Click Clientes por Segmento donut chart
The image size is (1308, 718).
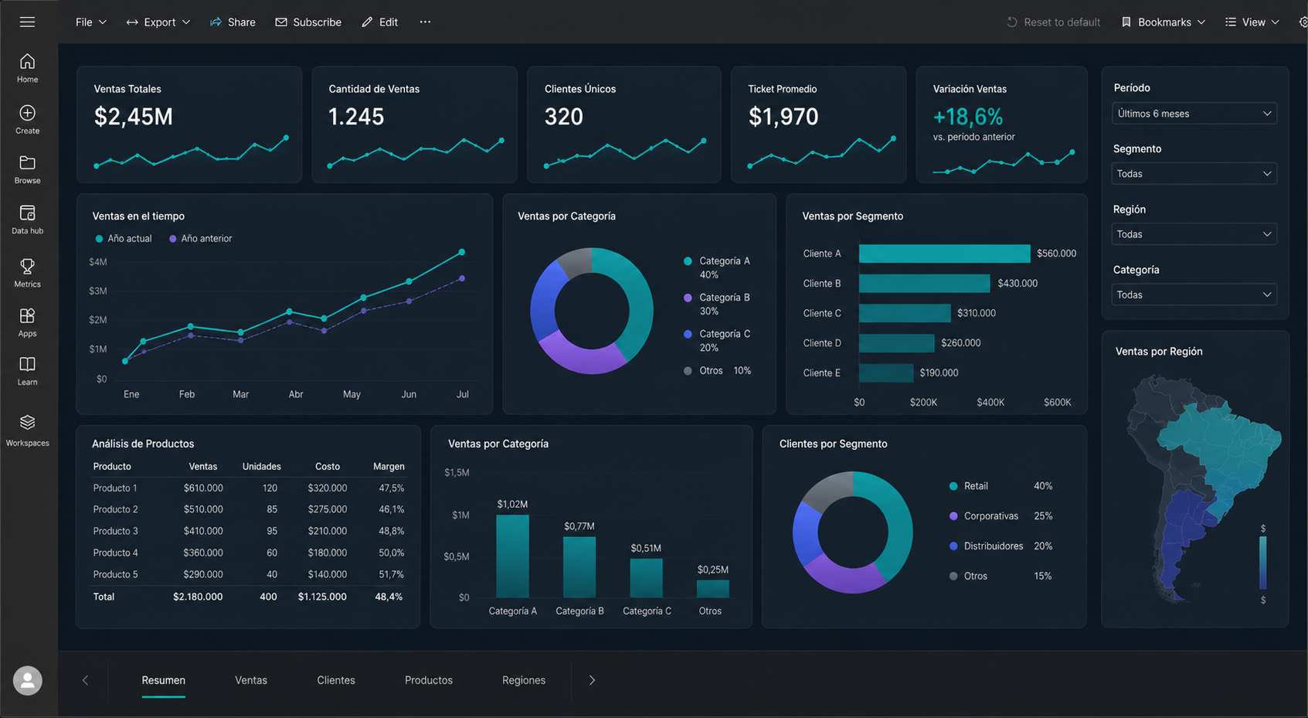(852, 533)
